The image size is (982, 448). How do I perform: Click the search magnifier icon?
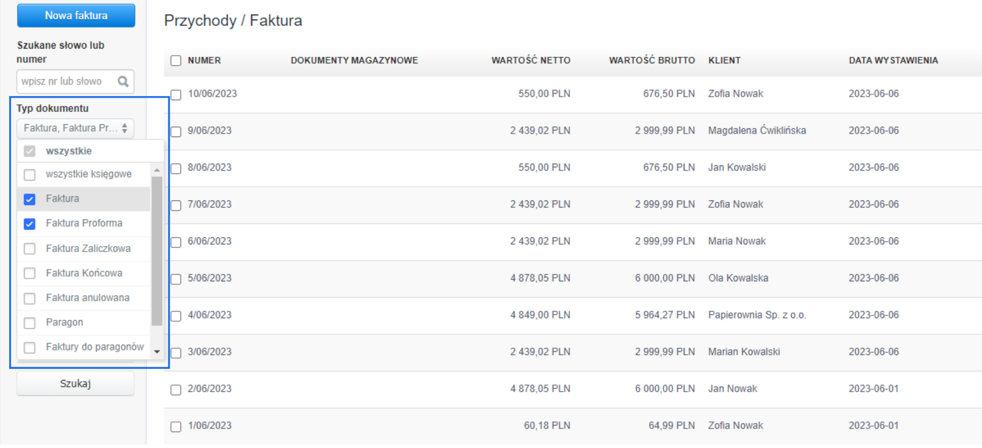(x=123, y=81)
